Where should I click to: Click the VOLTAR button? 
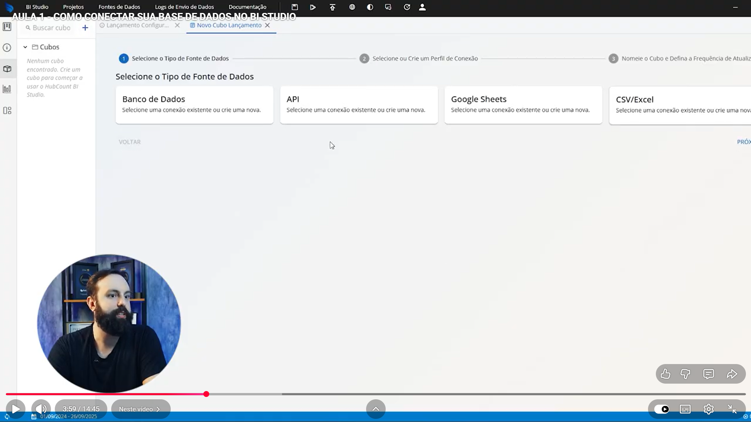click(130, 142)
